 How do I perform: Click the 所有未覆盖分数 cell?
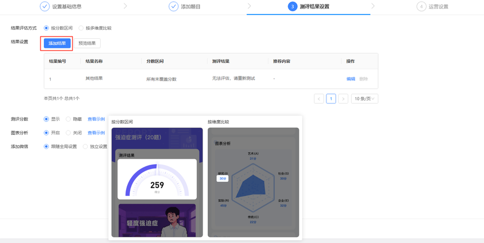click(162, 79)
